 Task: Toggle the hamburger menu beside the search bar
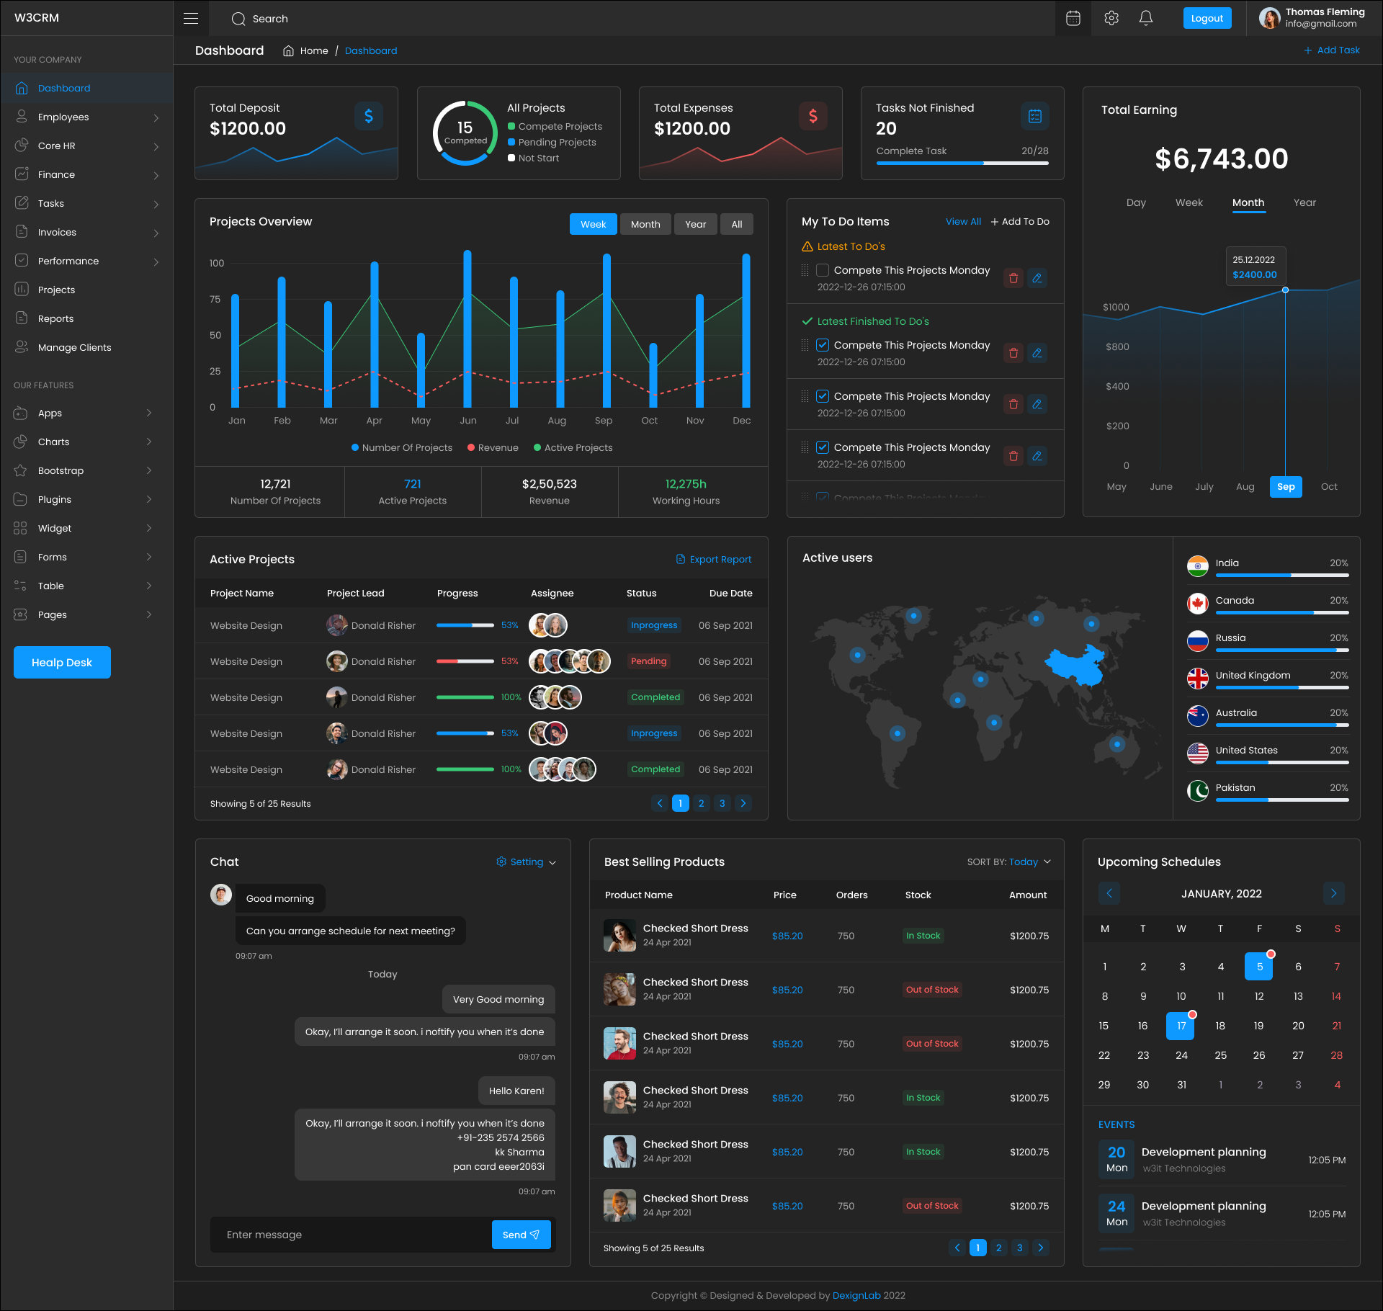point(191,18)
